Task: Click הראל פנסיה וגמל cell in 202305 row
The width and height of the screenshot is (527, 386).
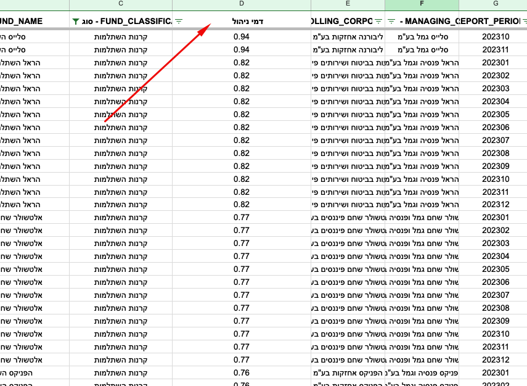Action: coord(422,114)
